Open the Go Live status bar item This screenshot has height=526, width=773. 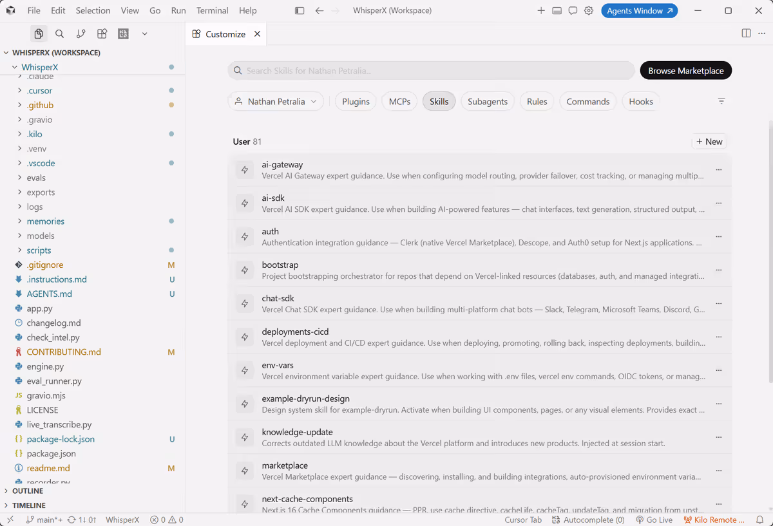click(654, 520)
